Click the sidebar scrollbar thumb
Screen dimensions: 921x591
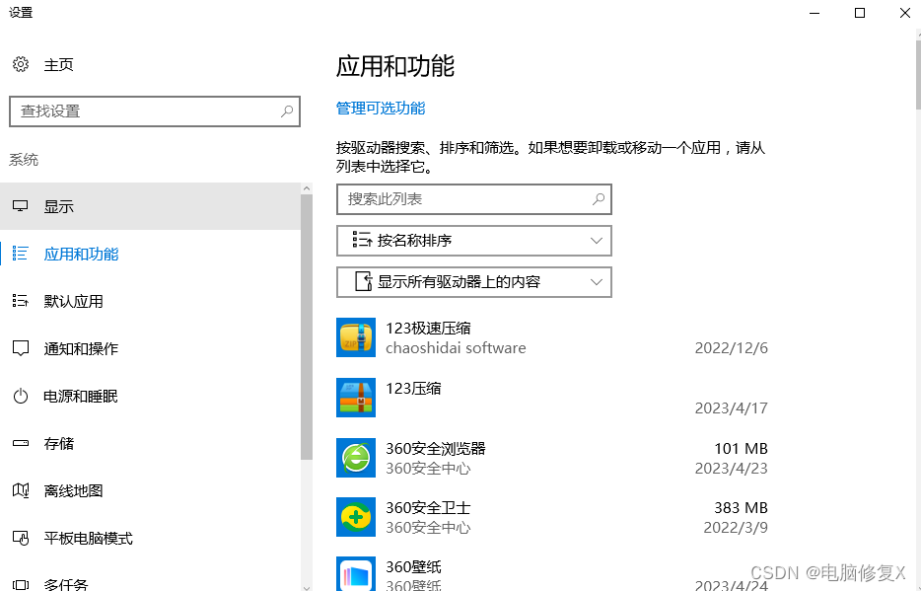pos(306,328)
